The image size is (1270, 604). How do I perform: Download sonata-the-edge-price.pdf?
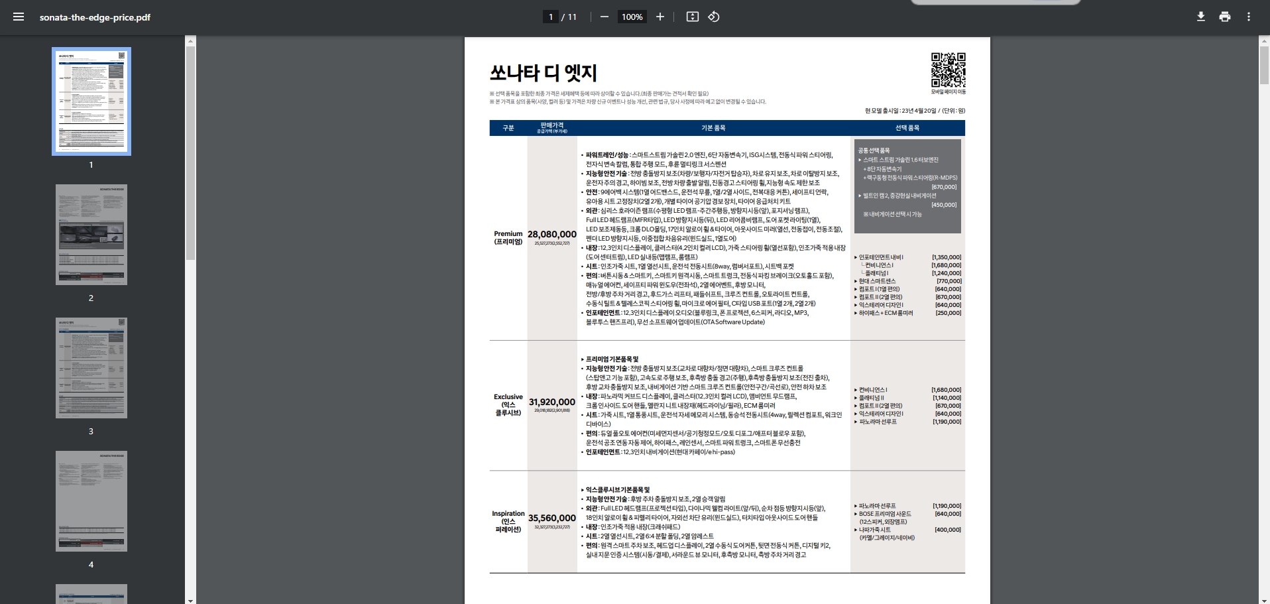pos(1200,17)
